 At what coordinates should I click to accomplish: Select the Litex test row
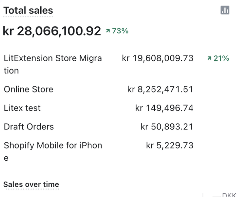[x=22, y=108]
